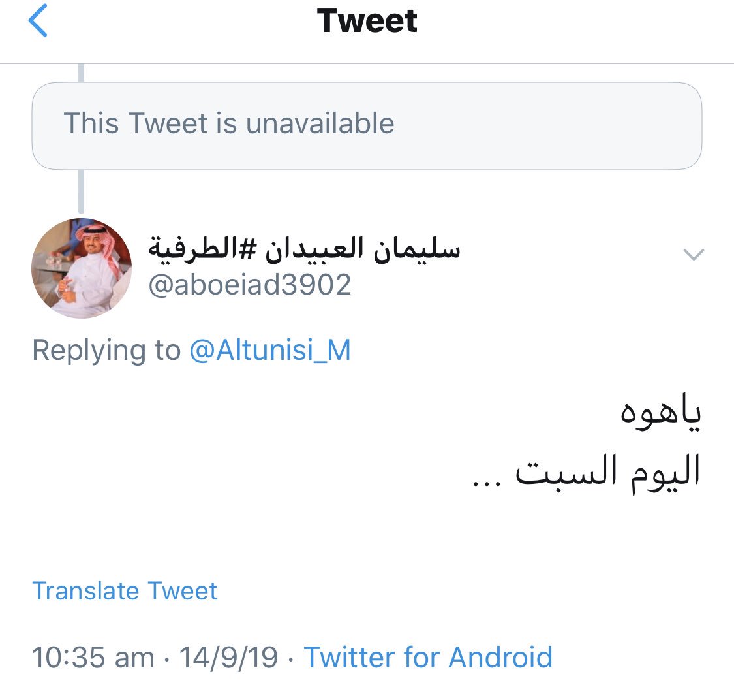
Task: Tap the 10:35 am timestamp
Action: pyautogui.click(x=93, y=657)
